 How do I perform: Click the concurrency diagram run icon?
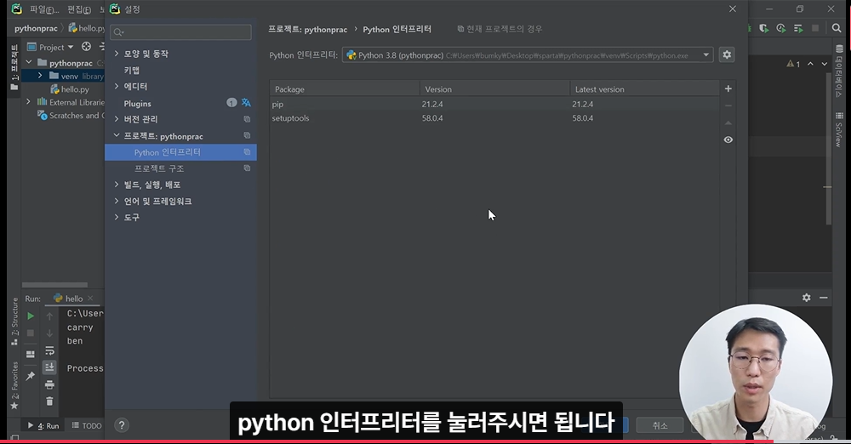pos(798,28)
